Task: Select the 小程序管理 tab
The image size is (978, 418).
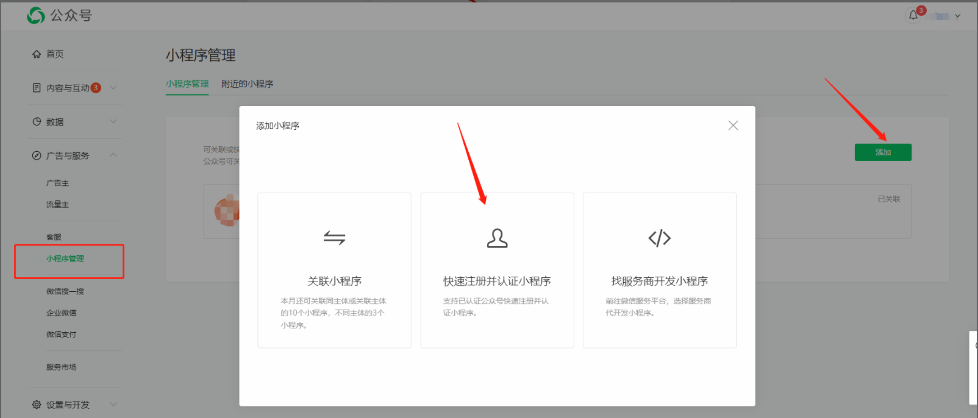Action: click(187, 84)
